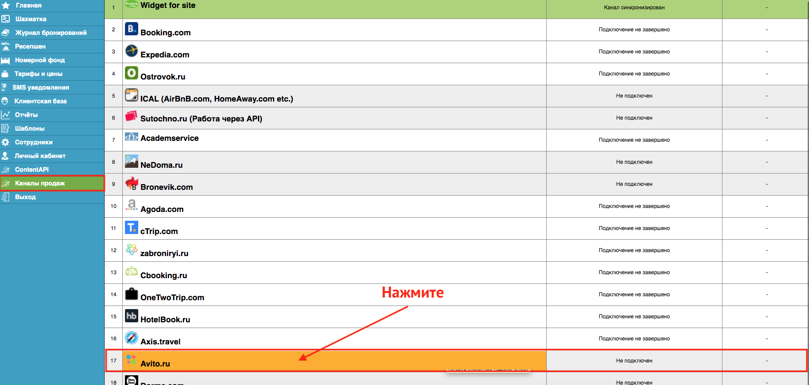Click Sutochno.ru row status Не подключен
Screen dimensions: 809x385
pos(634,118)
